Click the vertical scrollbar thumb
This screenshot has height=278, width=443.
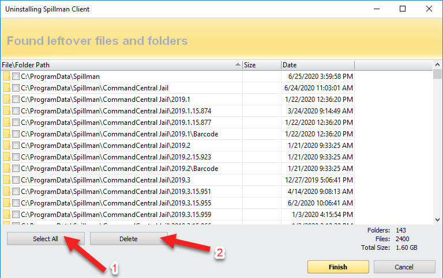(x=437, y=74)
